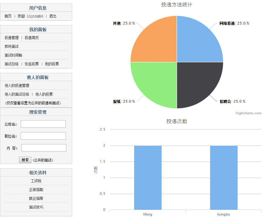The image size is (263, 217).
Task: Click the liyingbo bar in chart
Action: coord(224,177)
